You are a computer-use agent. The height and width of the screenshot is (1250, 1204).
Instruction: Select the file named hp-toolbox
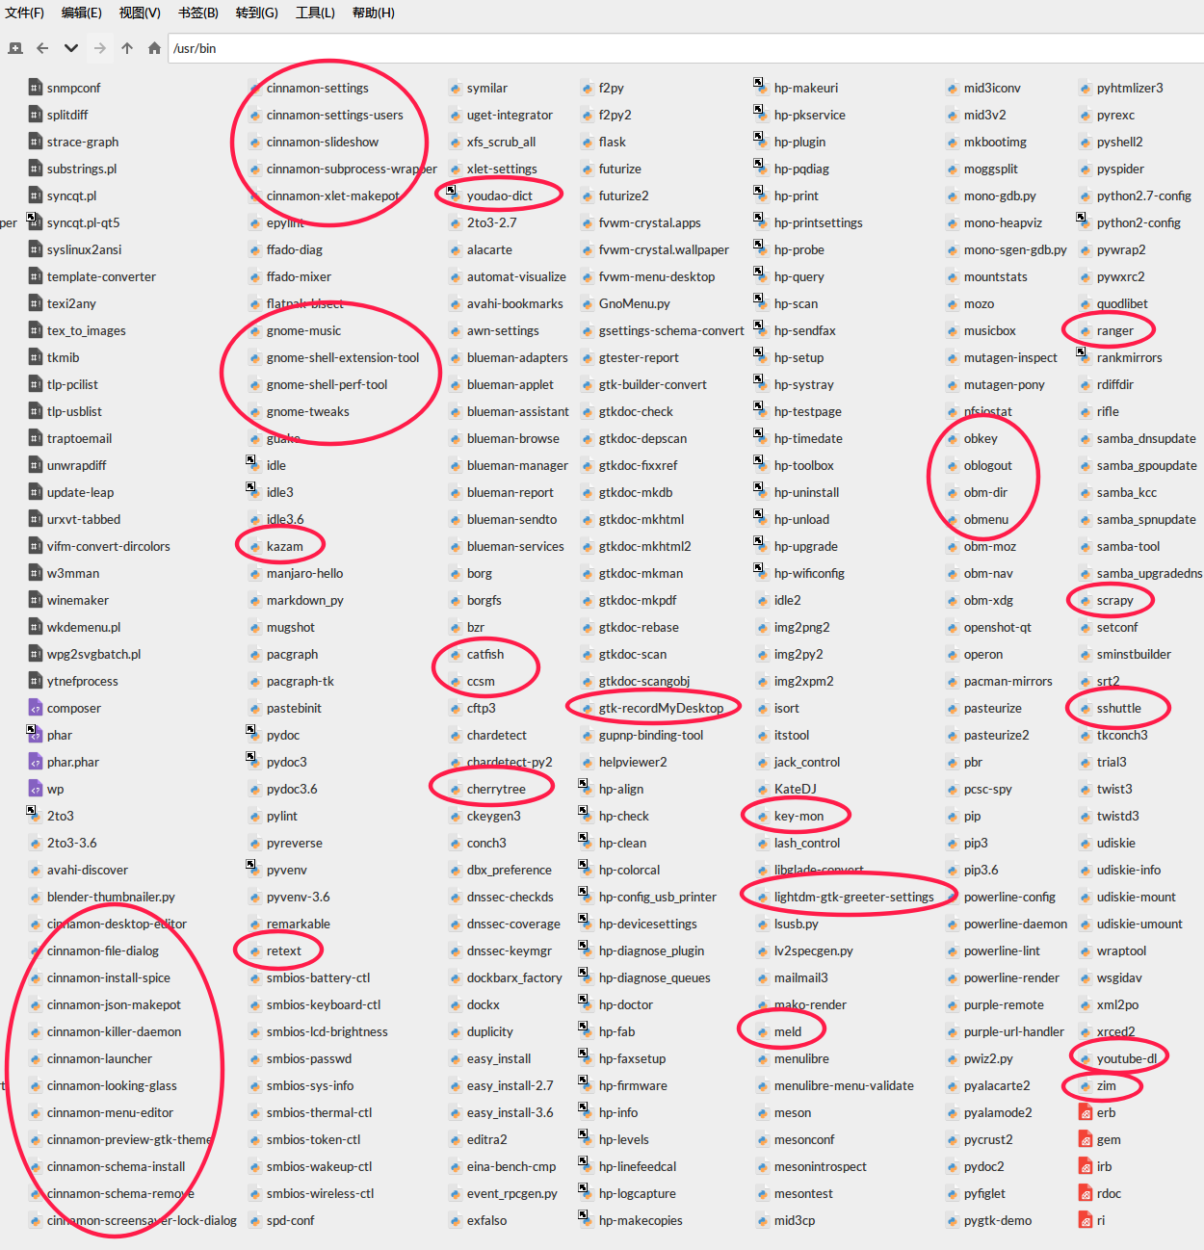pyautogui.click(x=803, y=465)
